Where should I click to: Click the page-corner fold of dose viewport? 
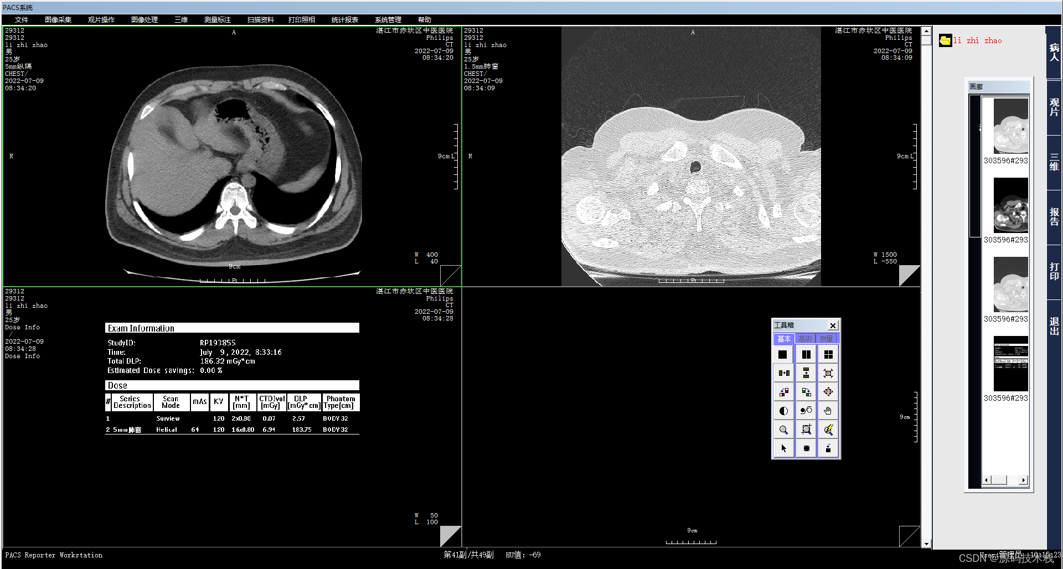(450, 536)
